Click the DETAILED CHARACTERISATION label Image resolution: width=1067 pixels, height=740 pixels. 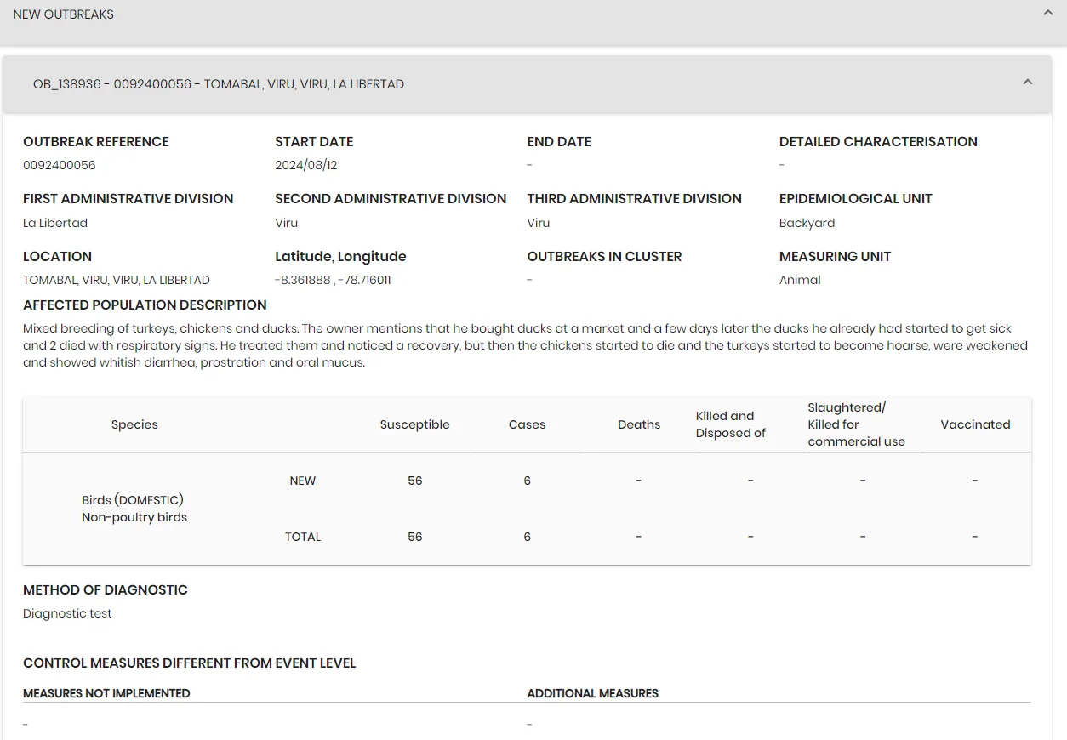click(x=878, y=142)
